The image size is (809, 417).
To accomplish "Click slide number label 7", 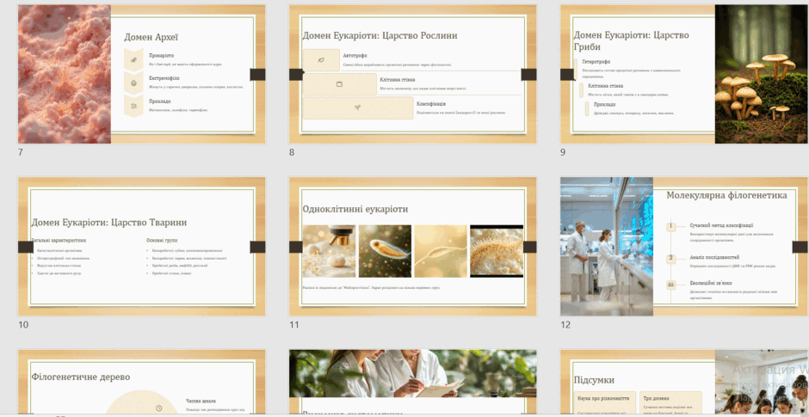I will [21, 152].
